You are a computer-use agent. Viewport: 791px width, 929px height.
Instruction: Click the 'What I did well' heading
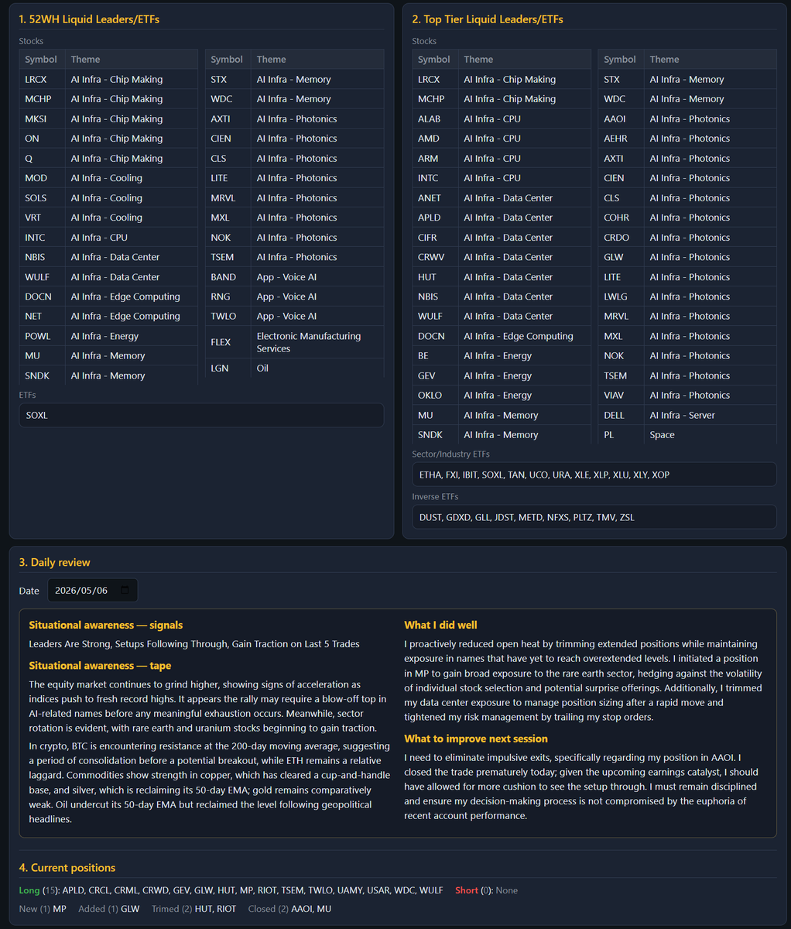click(x=440, y=625)
